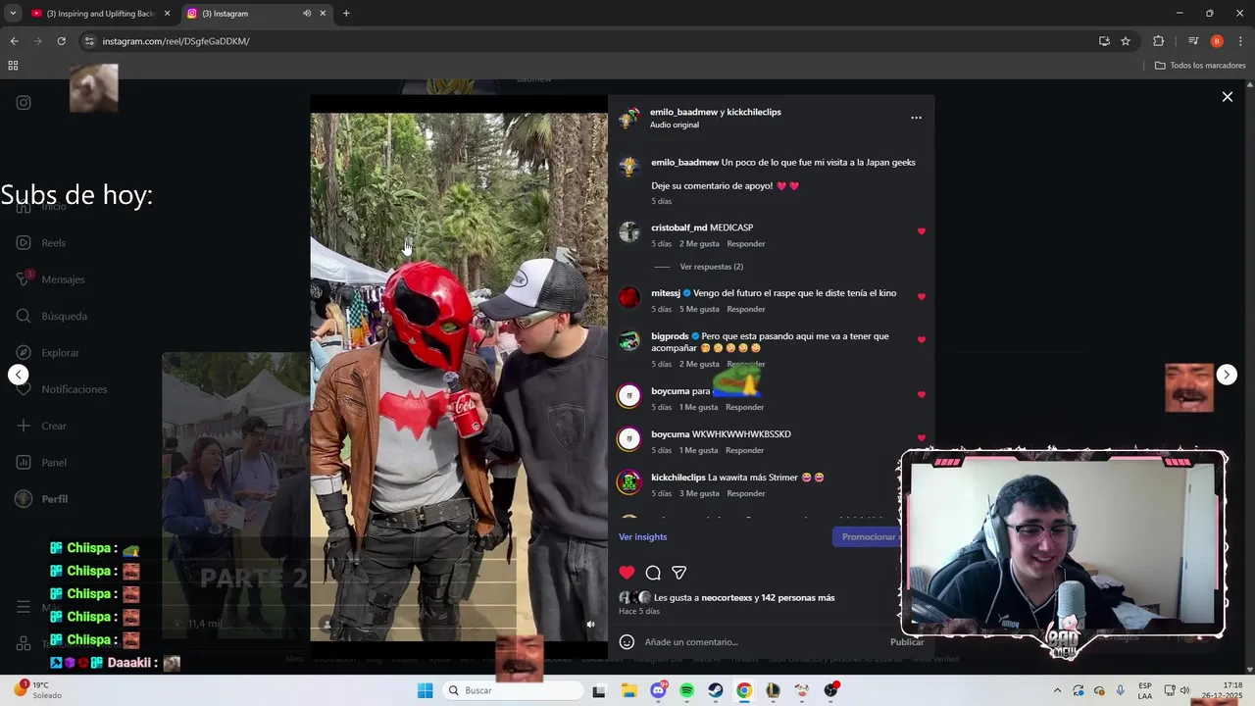Open a new browser tab

pos(346,14)
